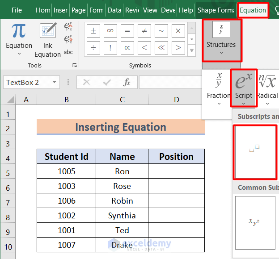
Task: Switch to the Equation tab
Action: click(x=253, y=10)
